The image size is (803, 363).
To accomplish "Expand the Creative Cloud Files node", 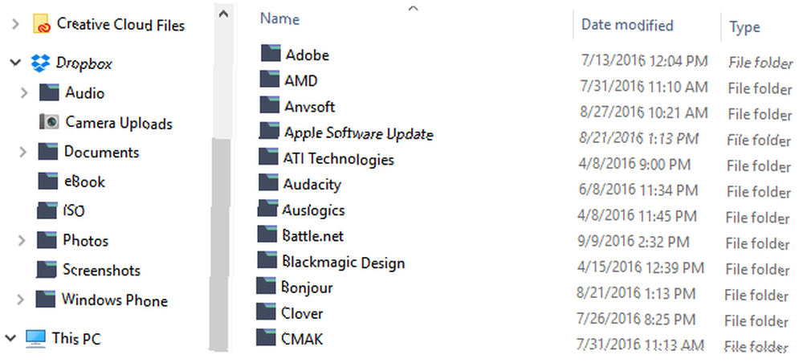I will 15,24.
